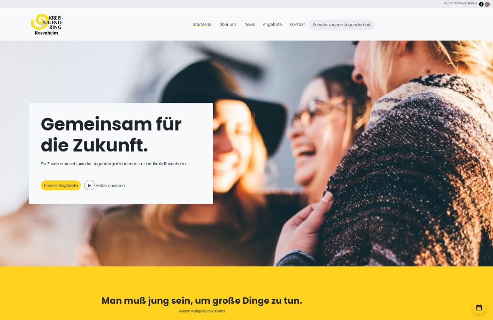Open the Über uns menu item

tap(228, 25)
